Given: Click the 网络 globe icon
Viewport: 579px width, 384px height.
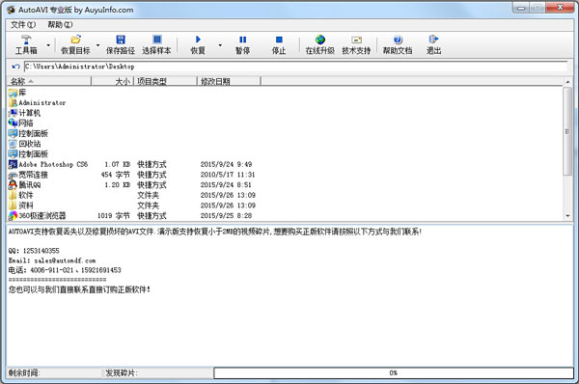Looking at the screenshot, I should pos(13,123).
